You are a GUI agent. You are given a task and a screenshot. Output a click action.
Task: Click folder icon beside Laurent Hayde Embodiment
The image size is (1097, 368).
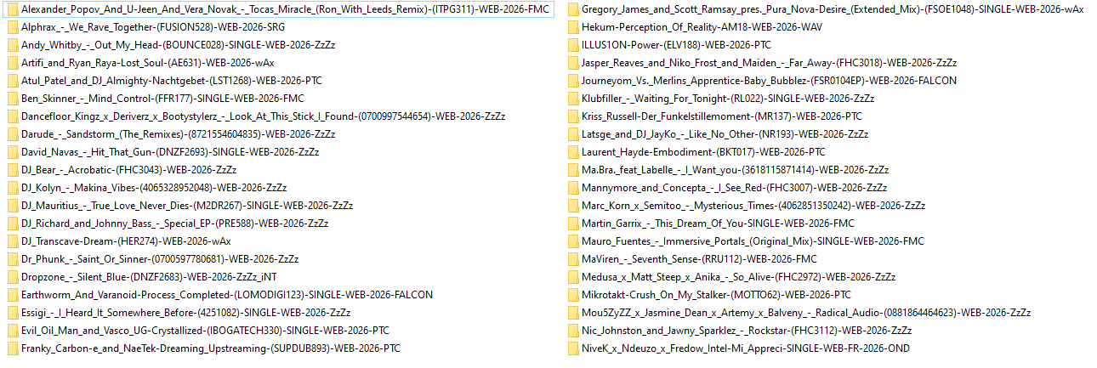click(573, 152)
